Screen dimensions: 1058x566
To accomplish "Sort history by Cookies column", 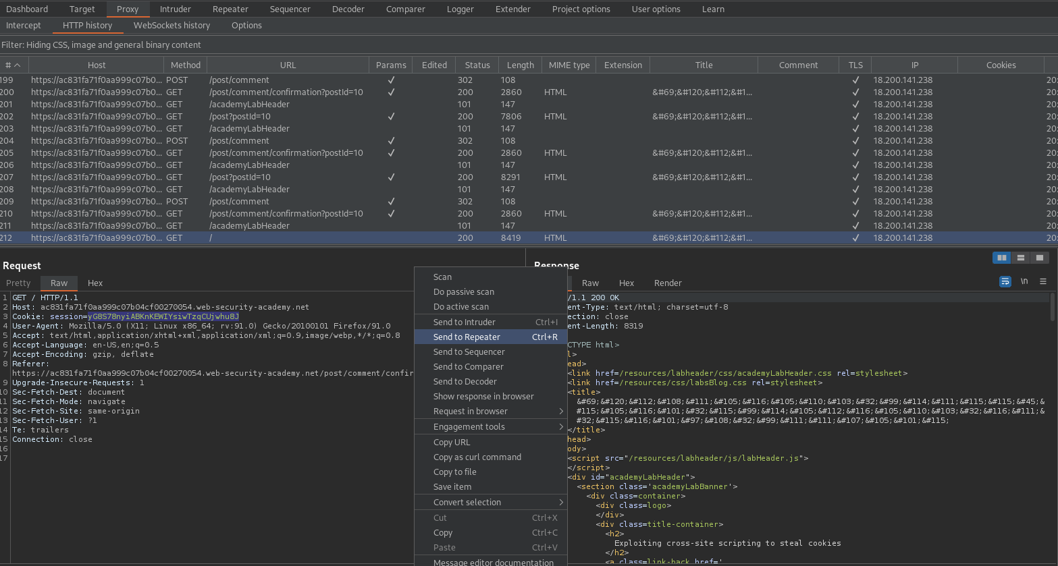I will pos(1001,65).
